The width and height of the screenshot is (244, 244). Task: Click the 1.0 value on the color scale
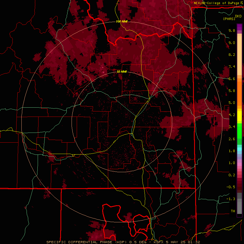pos(232,163)
